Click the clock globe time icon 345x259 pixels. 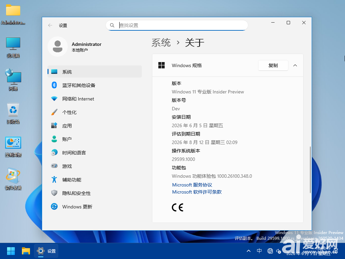pyautogui.click(x=54, y=152)
